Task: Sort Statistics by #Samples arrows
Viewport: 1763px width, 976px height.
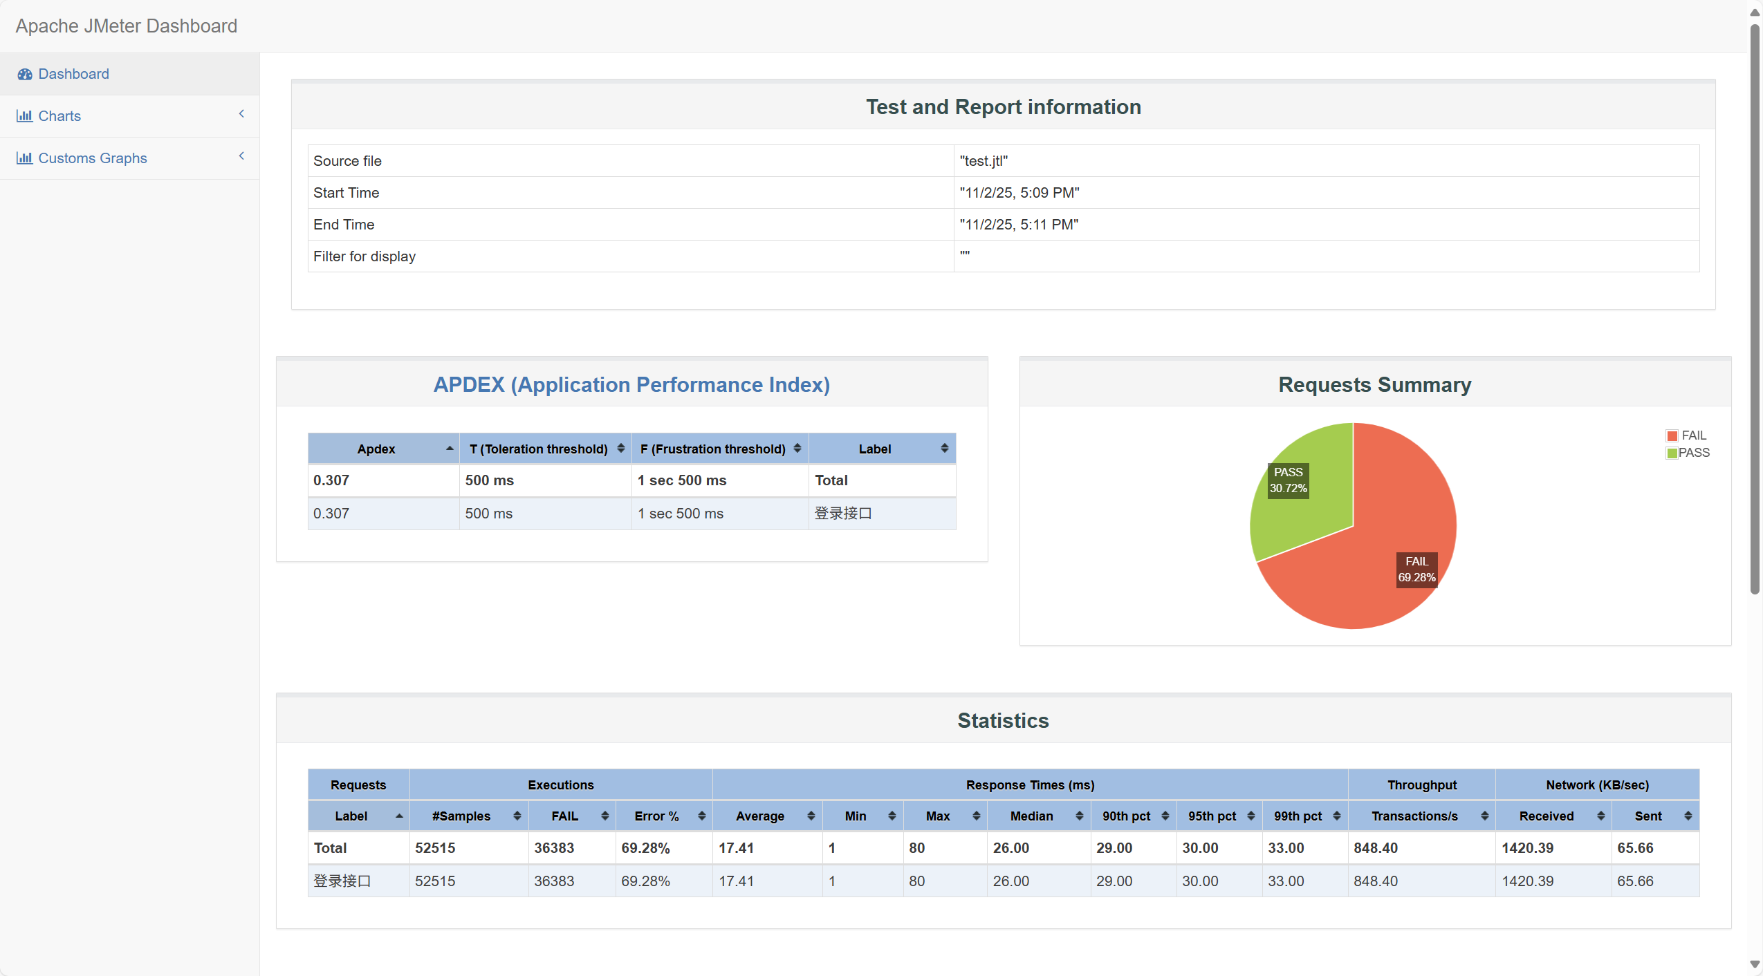Action: coord(517,816)
